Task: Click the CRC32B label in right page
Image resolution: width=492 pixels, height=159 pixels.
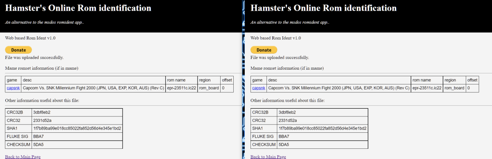Action: coord(264,112)
